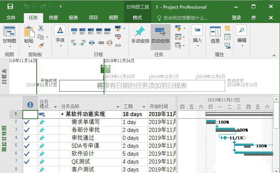280x173 pixels.
Task: Switch to the 资源 ribbon tab
Action: [x=53, y=18]
